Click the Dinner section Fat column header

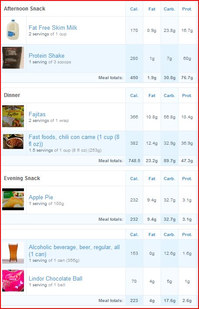click(152, 96)
